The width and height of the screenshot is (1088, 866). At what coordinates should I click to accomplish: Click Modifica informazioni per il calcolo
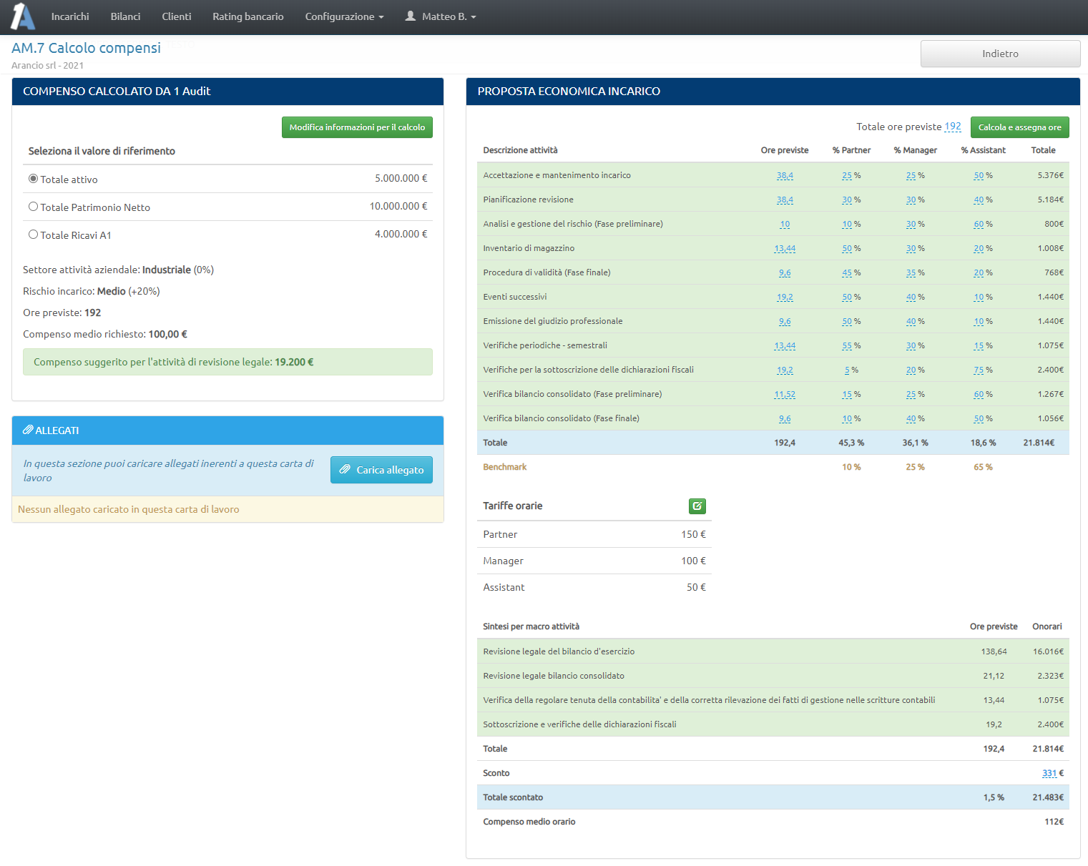click(x=357, y=127)
